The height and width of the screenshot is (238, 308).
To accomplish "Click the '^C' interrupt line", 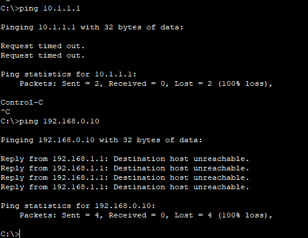I will (x=5, y=112).
